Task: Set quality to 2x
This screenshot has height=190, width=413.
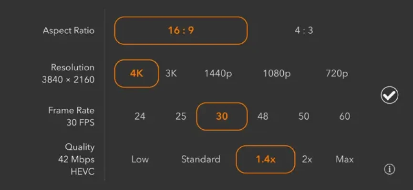Action: click(x=307, y=159)
